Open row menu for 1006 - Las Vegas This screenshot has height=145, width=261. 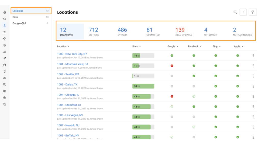pyautogui.click(x=253, y=117)
